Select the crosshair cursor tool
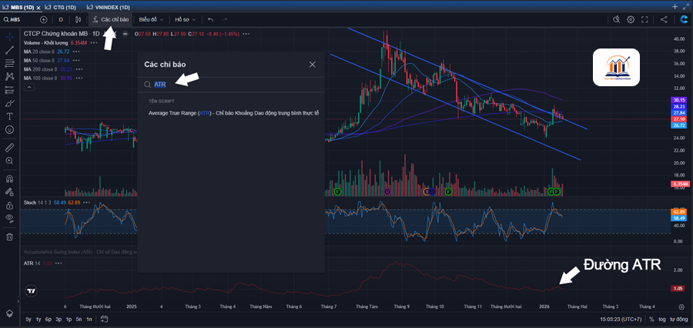693x328 pixels. click(9, 37)
